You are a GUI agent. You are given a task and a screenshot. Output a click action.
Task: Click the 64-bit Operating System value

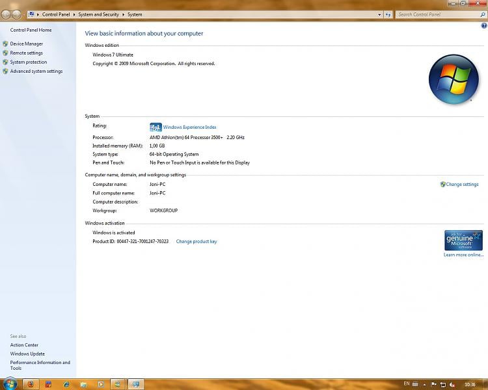174,154
